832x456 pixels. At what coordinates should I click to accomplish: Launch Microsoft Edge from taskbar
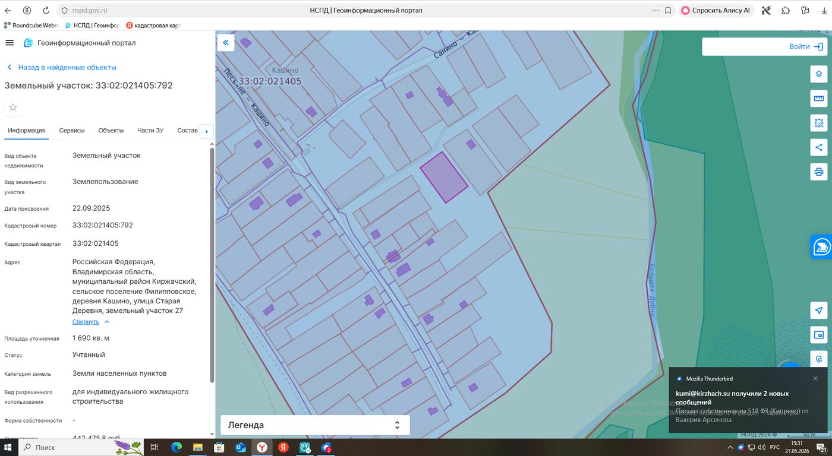177,447
